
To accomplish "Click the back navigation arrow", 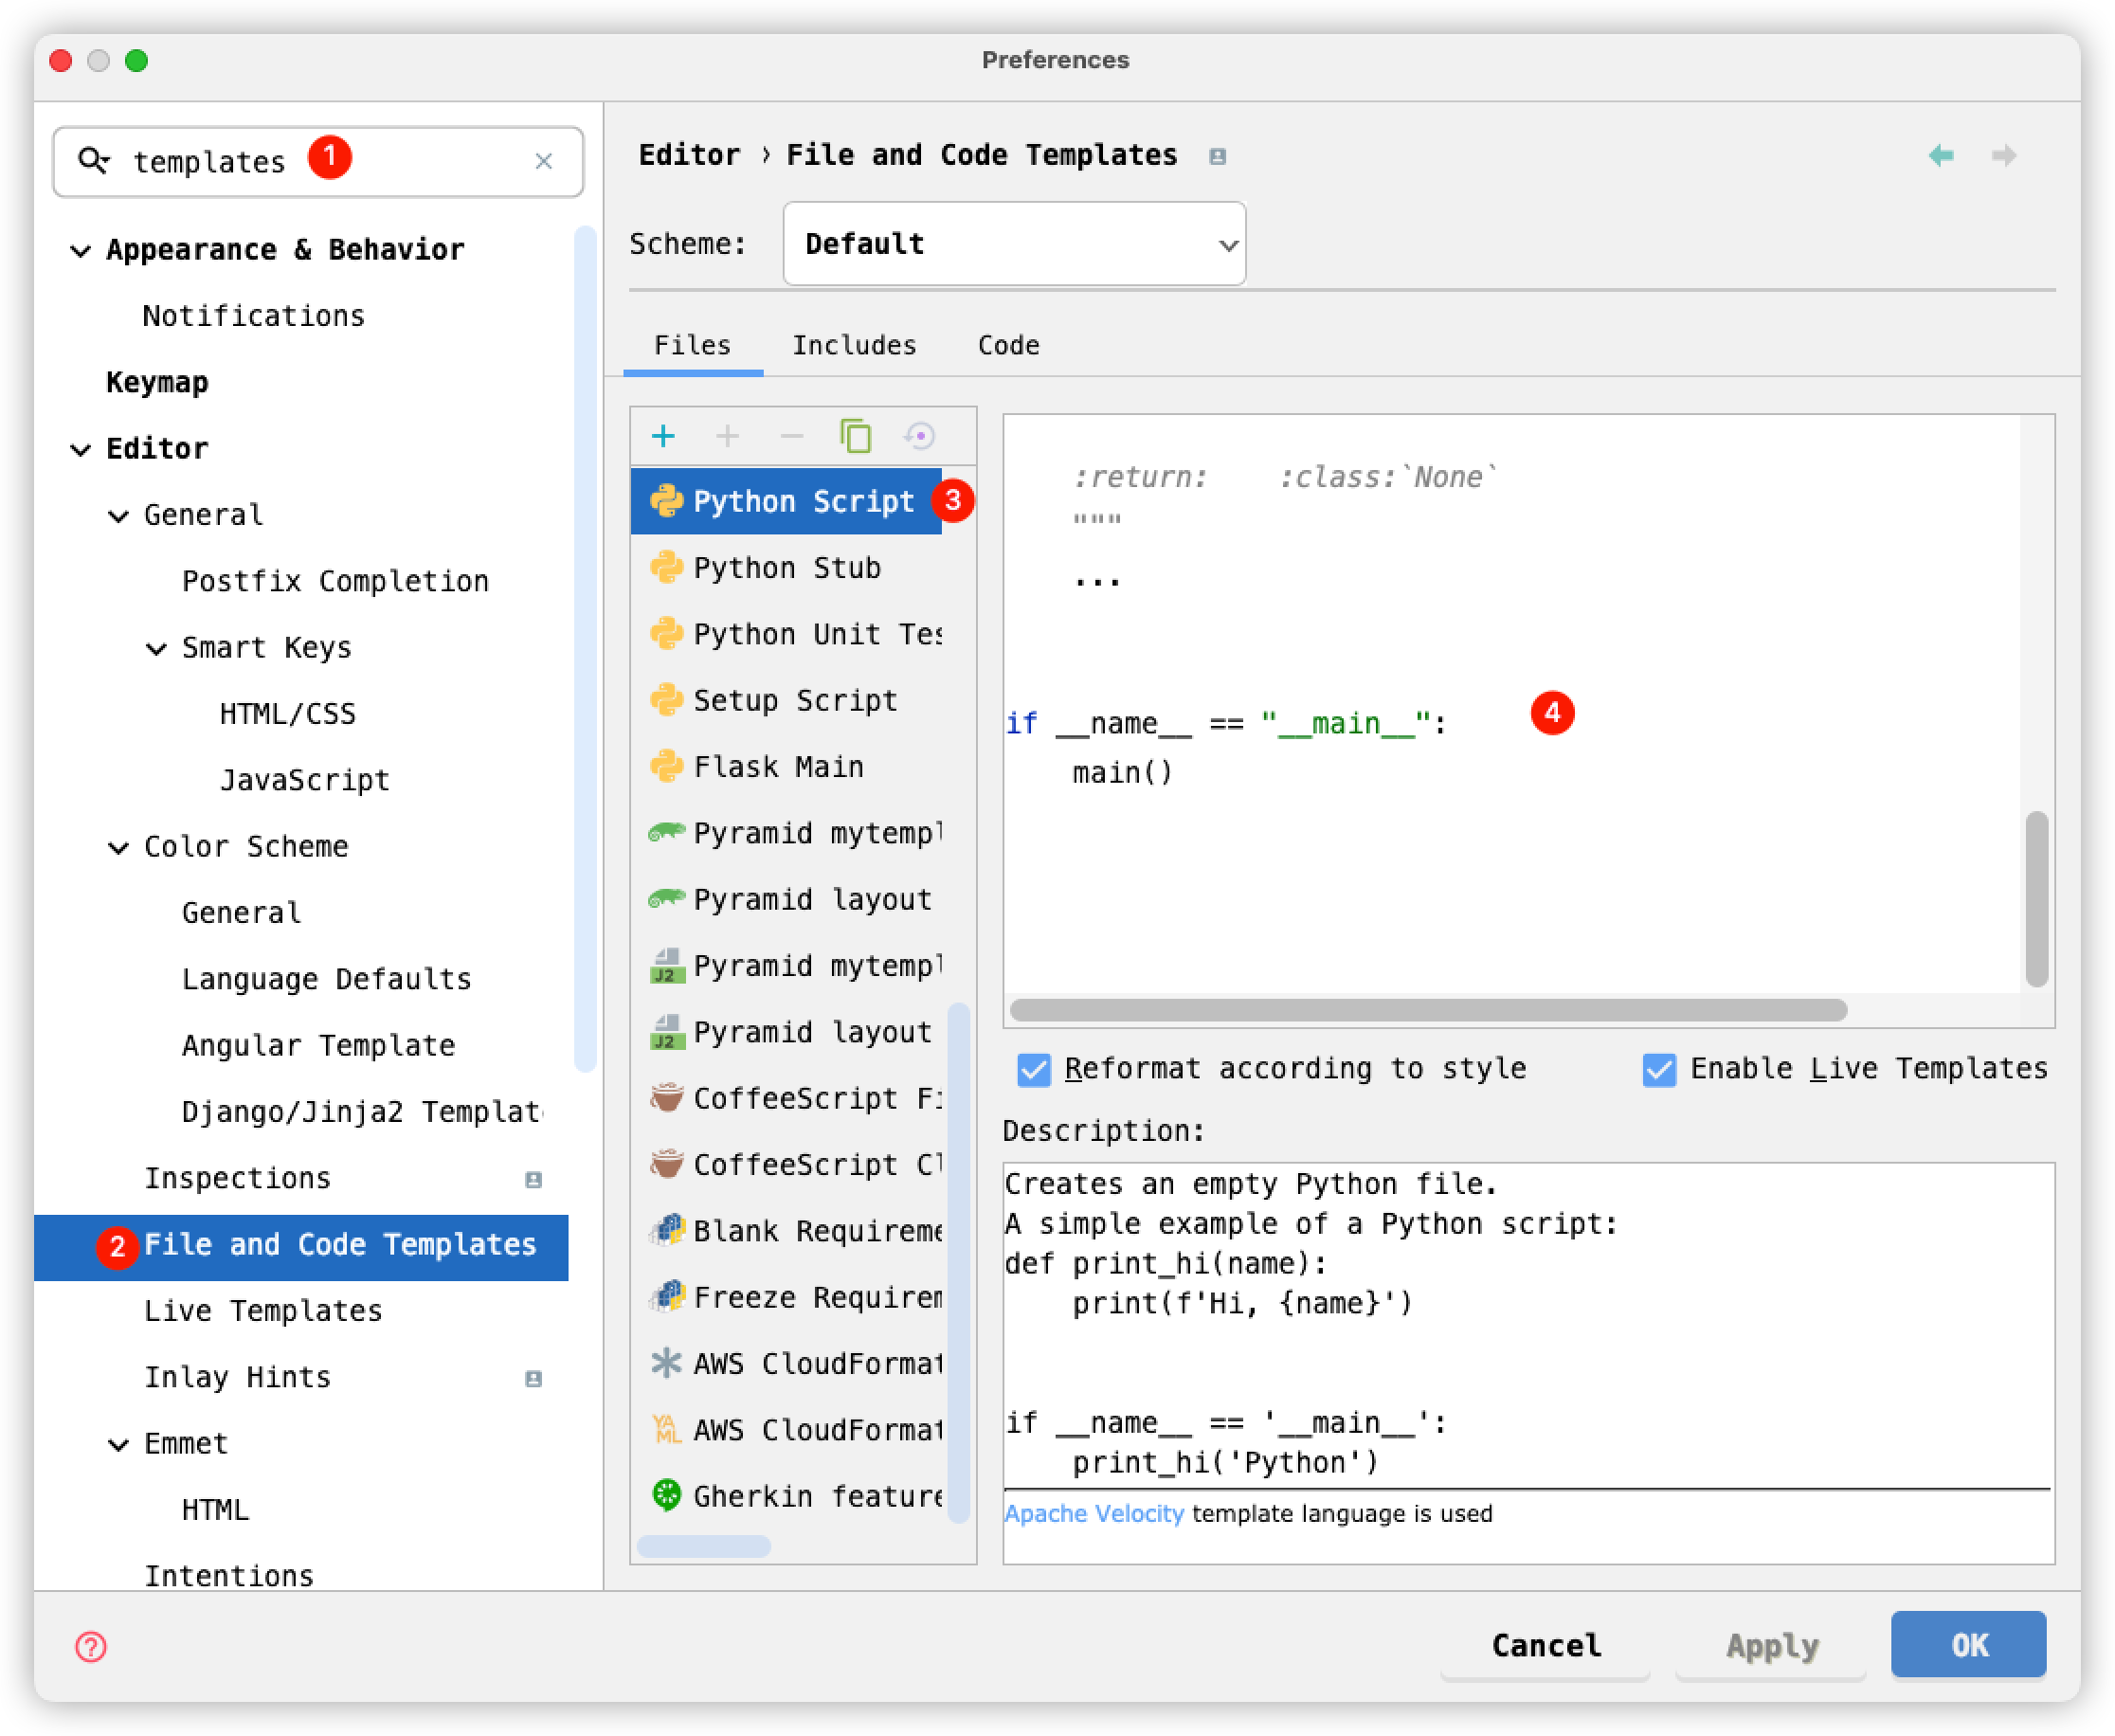I will point(1940,156).
